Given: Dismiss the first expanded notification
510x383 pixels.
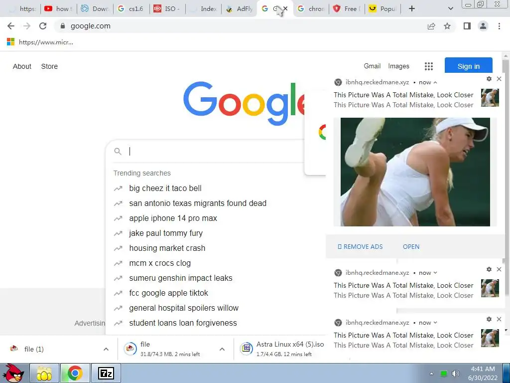Looking at the screenshot, I should [499, 79].
